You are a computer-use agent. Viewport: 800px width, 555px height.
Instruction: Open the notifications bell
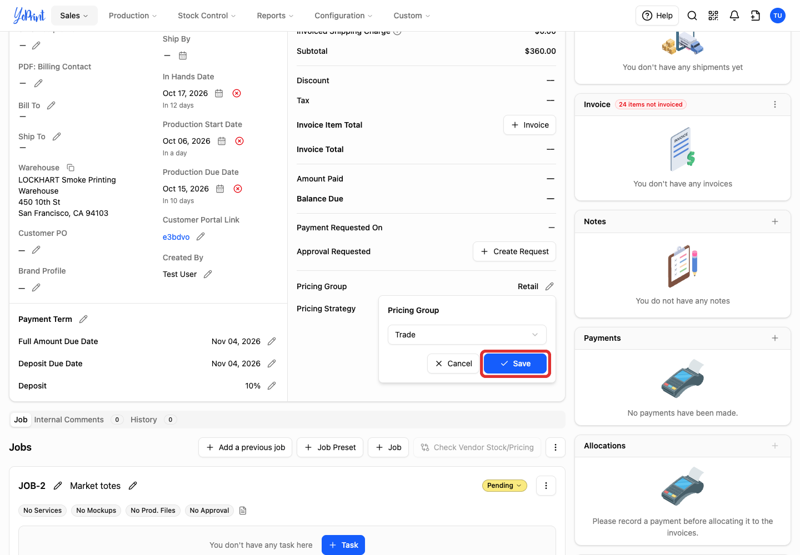[734, 16]
